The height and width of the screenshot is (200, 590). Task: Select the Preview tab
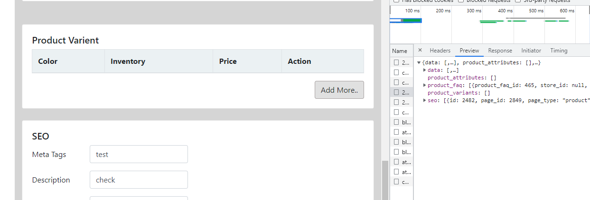pos(469,51)
